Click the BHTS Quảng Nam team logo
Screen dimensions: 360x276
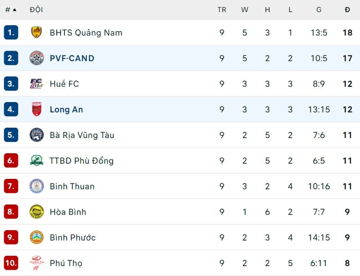pos(36,32)
